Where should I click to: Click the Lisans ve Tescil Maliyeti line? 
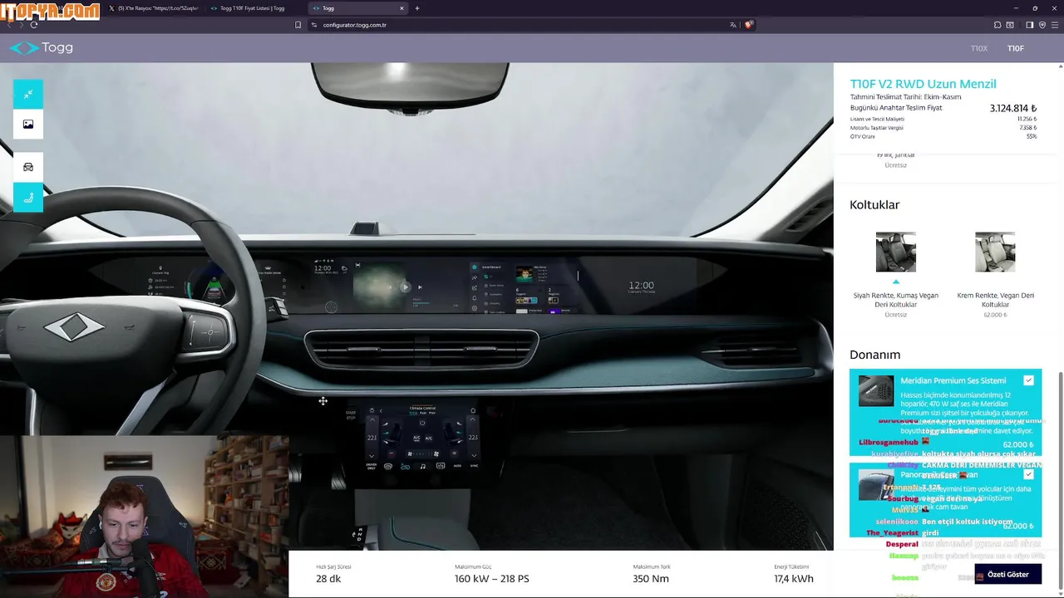click(x=943, y=119)
